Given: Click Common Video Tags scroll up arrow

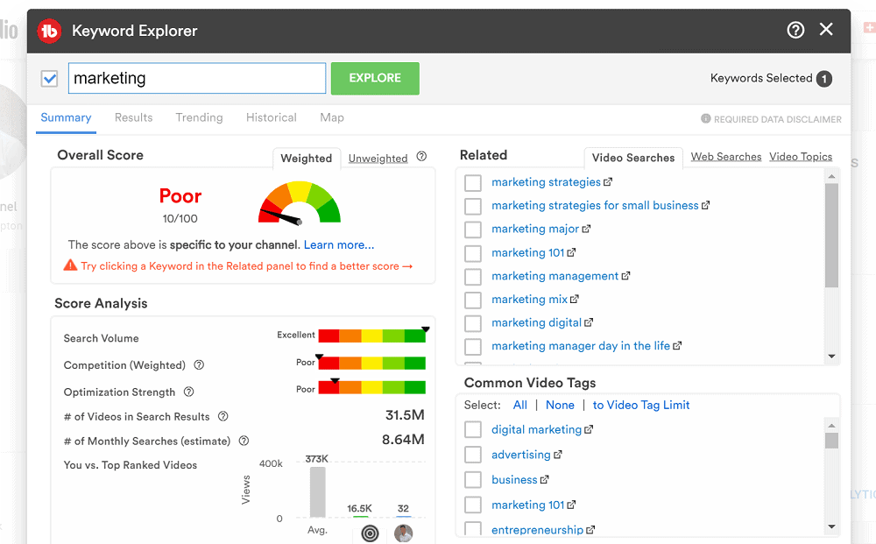Looking at the screenshot, I should (x=831, y=426).
